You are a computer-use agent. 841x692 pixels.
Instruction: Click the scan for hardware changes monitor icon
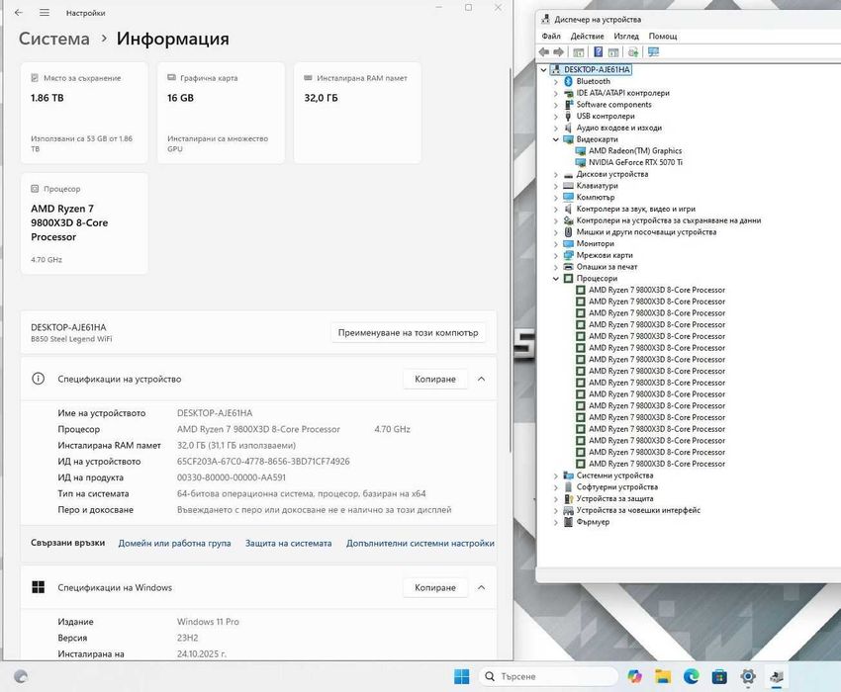[653, 52]
